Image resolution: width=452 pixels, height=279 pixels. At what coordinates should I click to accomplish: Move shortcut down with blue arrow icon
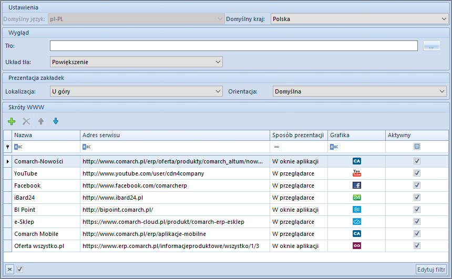56,121
